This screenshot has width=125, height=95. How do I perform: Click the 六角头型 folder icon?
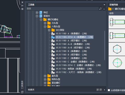click(x=49, y=27)
